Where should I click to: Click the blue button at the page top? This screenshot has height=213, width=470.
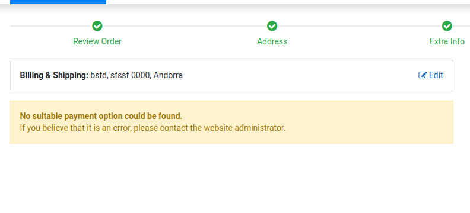coord(58,2)
